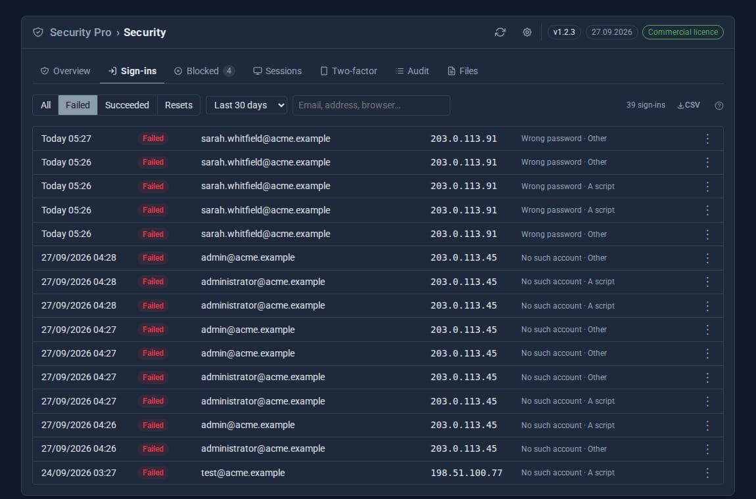
Task: Click the Commercial licence badge
Action: pos(683,32)
